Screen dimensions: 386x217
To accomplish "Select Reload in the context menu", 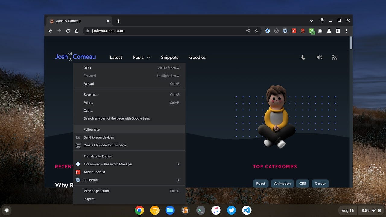I will (x=129, y=84).
